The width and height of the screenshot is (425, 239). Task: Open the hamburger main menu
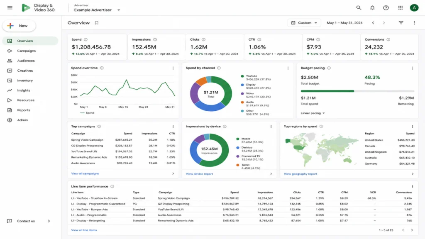click(x=10, y=7)
